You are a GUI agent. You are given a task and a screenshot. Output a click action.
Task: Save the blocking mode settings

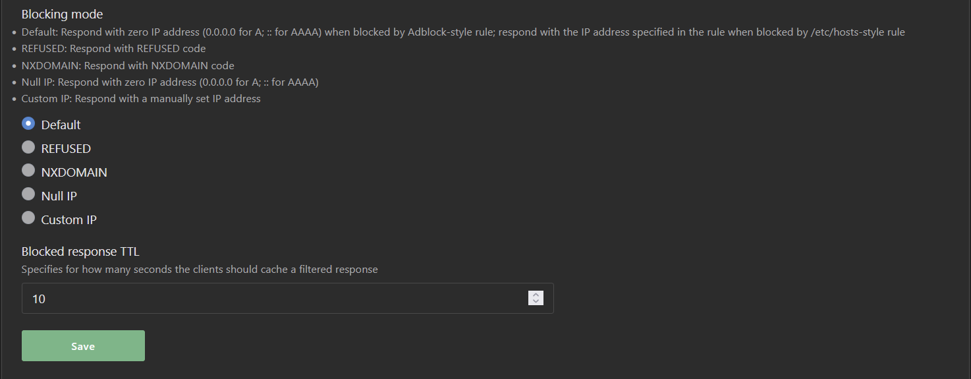(83, 346)
